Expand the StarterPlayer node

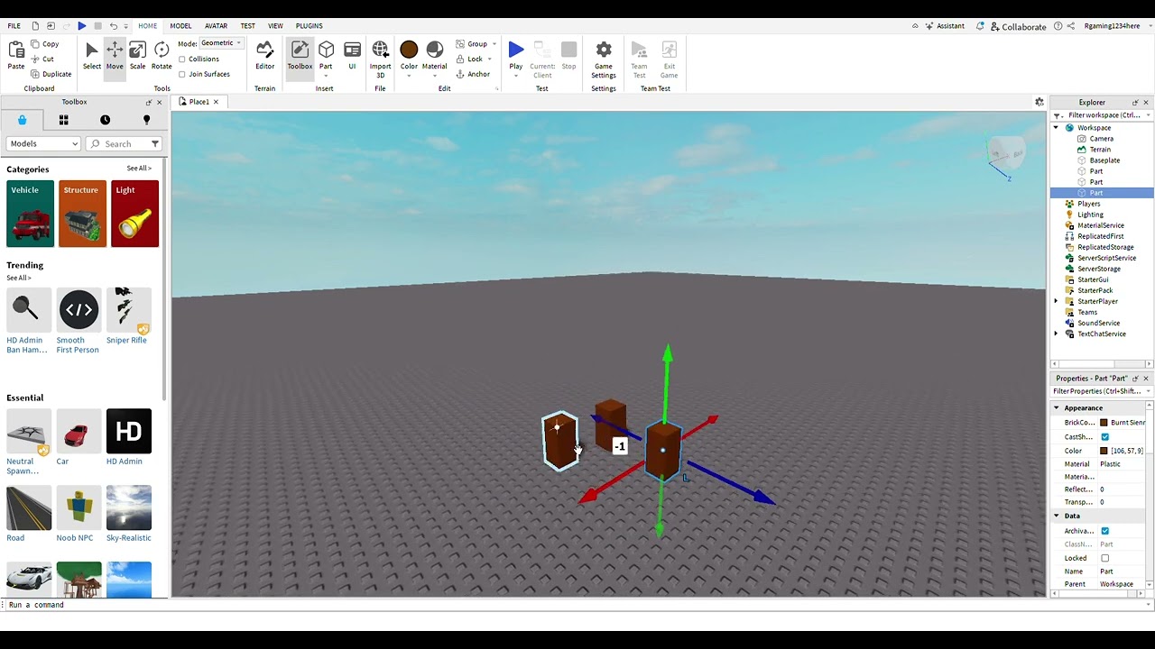[1057, 301]
